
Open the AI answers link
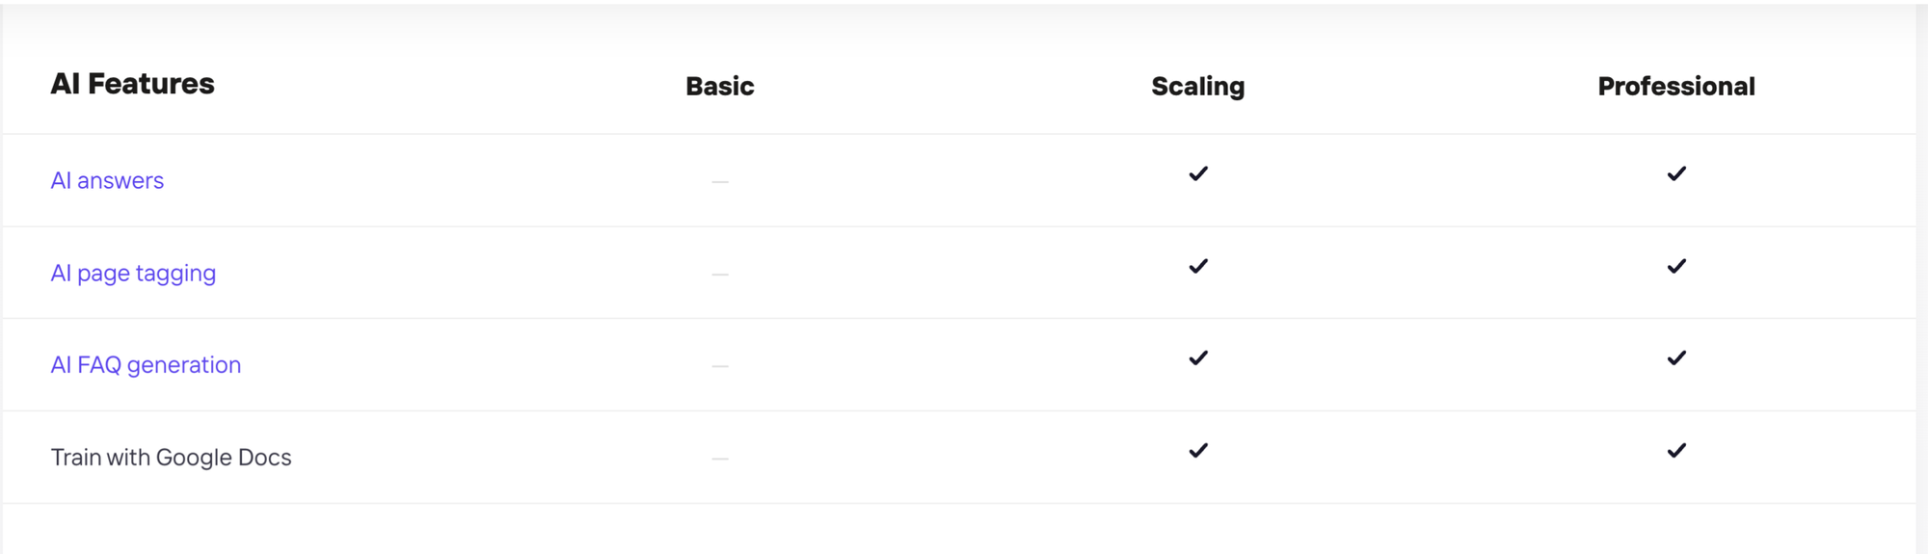(x=107, y=180)
